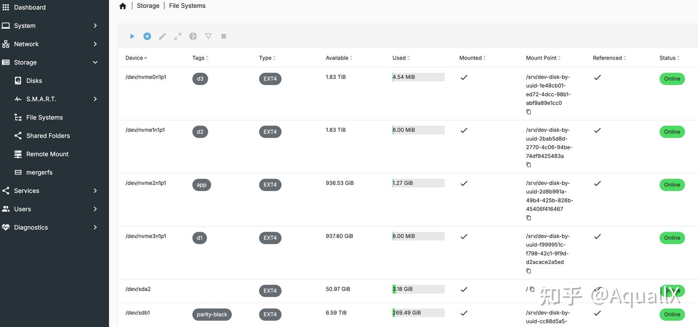698x327 pixels.
Task: Click the Remote Mount server icon
Action: point(18,154)
